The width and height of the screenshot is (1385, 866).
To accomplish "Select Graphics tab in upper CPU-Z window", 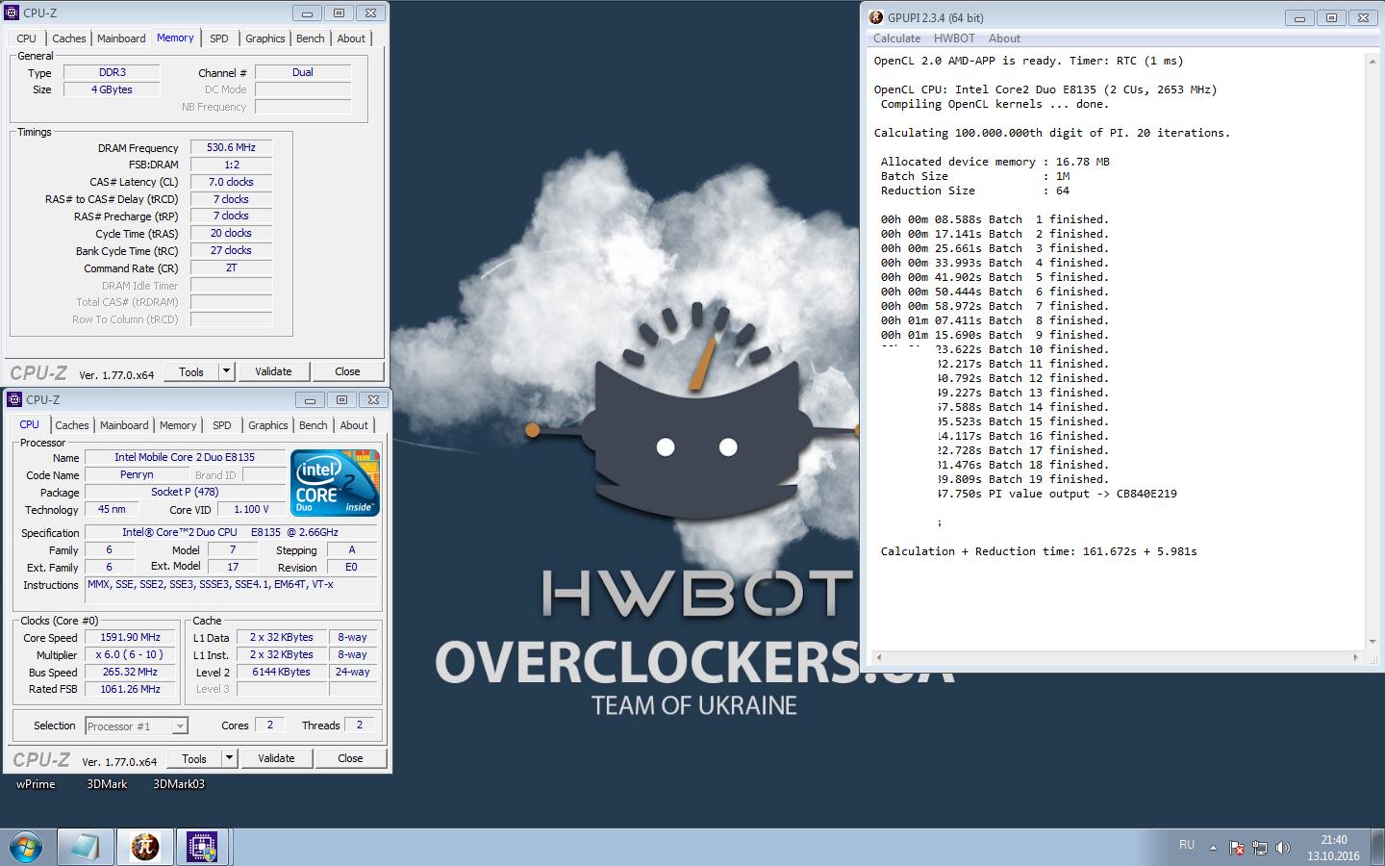I will point(265,38).
